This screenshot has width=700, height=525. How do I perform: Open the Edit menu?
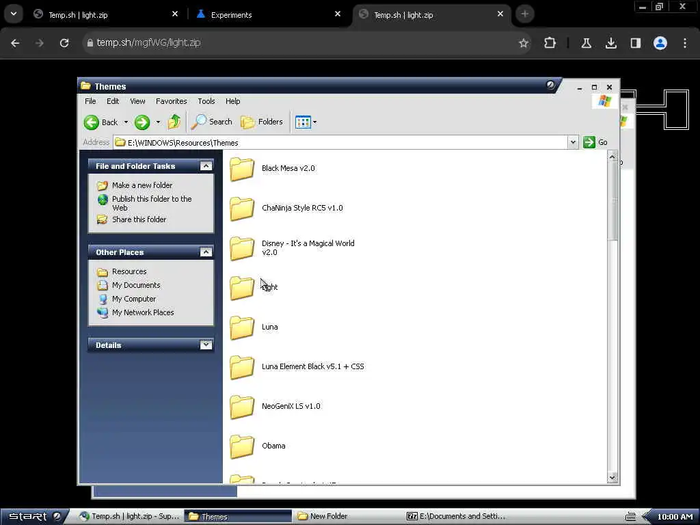(x=113, y=101)
